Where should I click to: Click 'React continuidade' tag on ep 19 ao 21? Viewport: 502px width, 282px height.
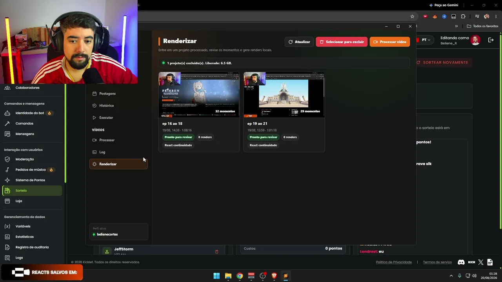(x=264, y=145)
